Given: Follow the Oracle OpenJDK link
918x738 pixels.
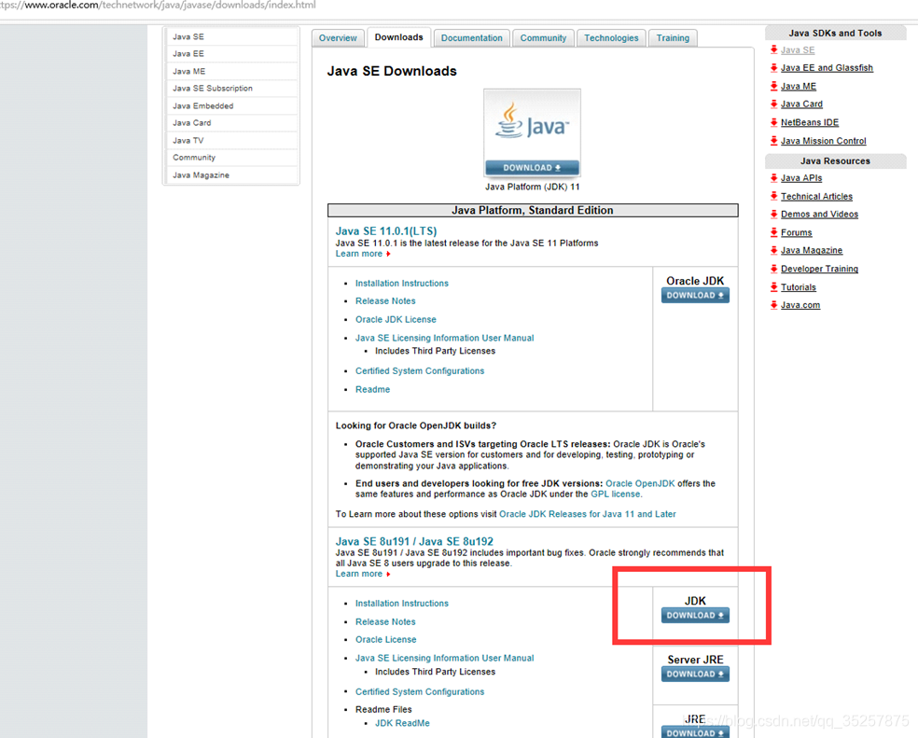Looking at the screenshot, I should click(640, 483).
